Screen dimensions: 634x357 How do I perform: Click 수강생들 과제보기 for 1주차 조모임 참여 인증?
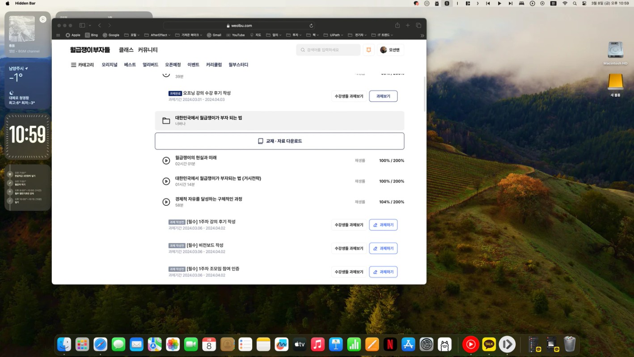tap(349, 272)
